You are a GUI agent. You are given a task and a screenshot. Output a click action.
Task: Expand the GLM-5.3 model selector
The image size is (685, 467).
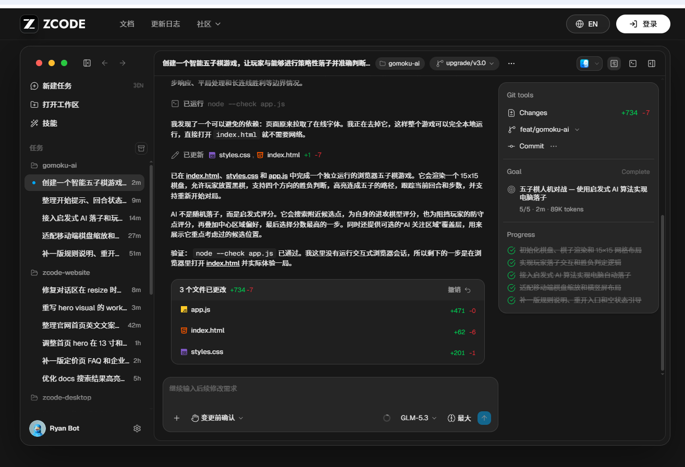(419, 418)
